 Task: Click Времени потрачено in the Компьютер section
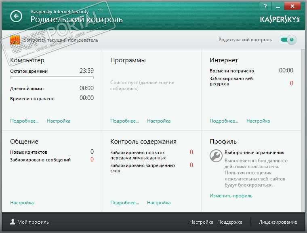[32, 99]
